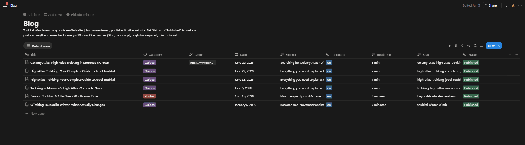Open 'Colamy Atlas: High Atlas Trekking in Morocco's Crown'
The width and height of the screenshot is (525, 145).
(70, 63)
